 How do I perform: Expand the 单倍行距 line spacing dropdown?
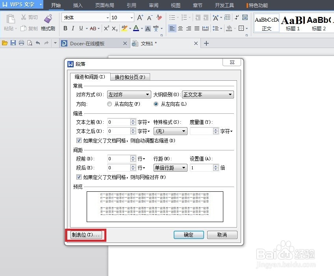tap(184, 168)
